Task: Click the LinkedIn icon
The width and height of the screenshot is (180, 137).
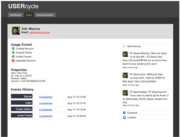Action: pyautogui.click(x=124, y=117)
